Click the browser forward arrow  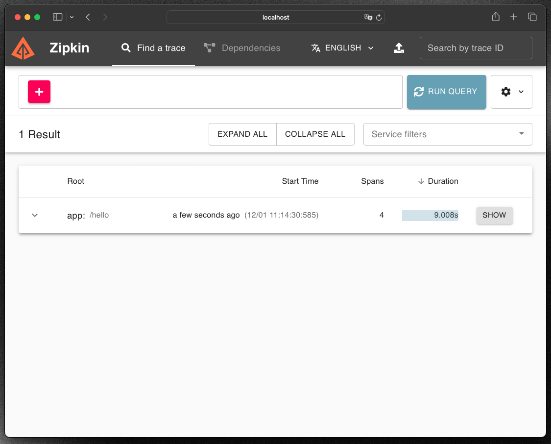(105, 17)
